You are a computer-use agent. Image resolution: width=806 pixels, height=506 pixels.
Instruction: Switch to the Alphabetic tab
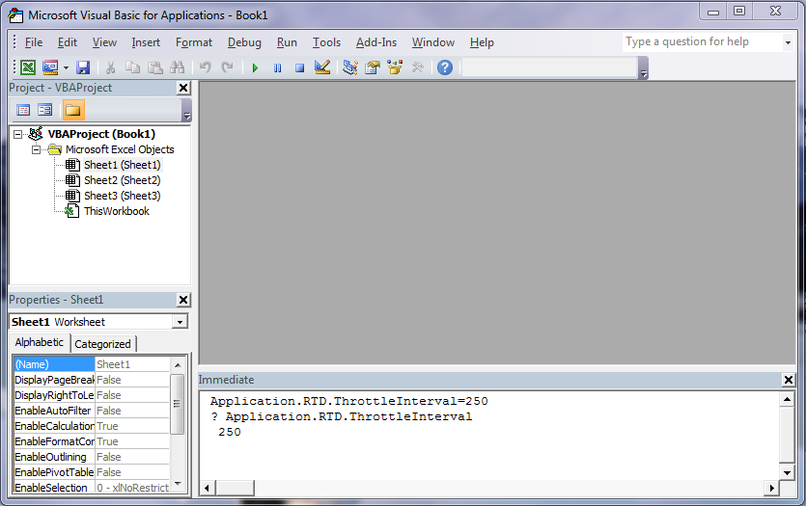click(x=39, y=342)
